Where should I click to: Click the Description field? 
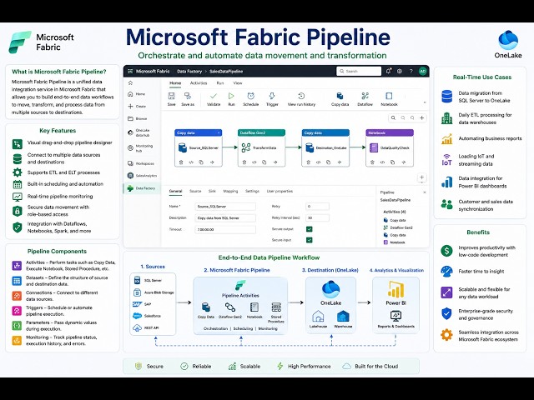(x=225, y=218)
